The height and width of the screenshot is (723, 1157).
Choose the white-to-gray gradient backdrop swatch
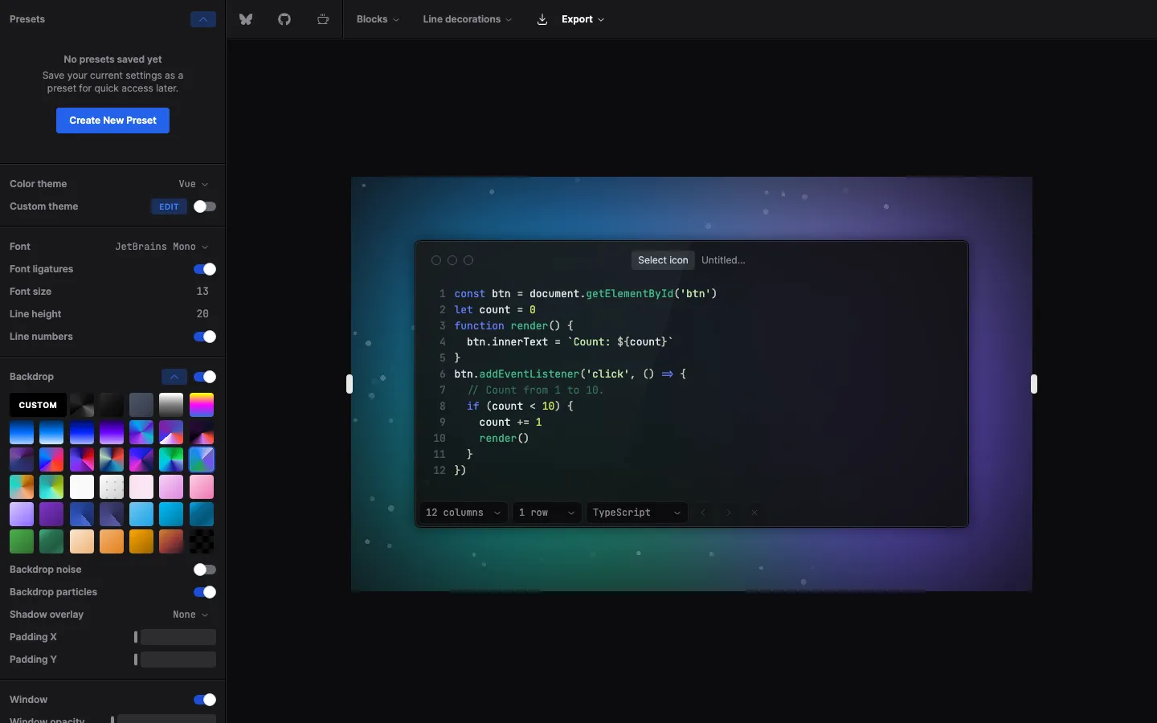[171, 405]
